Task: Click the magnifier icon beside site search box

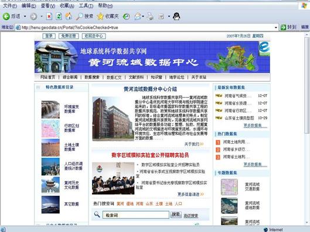Action: [x=97, y=214]
